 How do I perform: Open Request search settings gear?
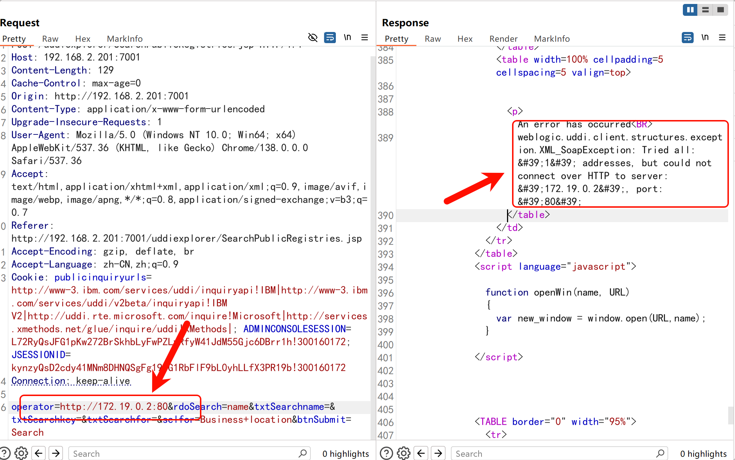pyautogui.click(x=21, y=453)
